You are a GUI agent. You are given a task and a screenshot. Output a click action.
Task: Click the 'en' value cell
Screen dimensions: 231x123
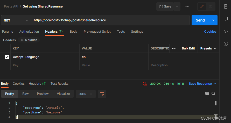click(114, 57)
